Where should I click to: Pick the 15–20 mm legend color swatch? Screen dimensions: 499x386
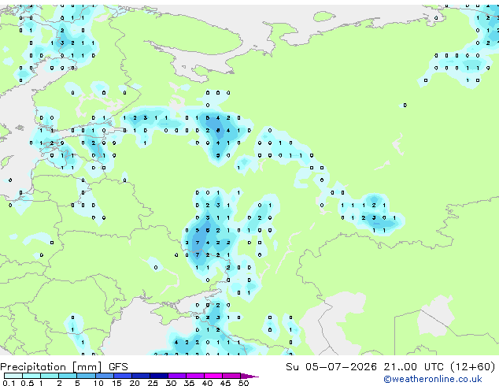pos(123,376)
